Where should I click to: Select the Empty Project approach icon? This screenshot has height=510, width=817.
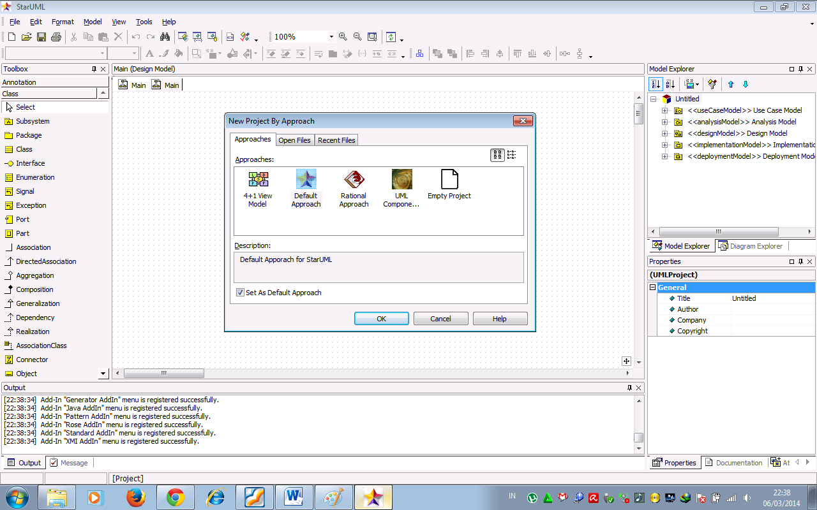point(449,185)
